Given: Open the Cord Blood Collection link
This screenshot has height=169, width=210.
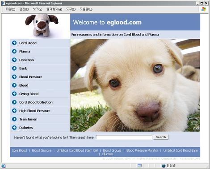Looking at the screenshot, I should [36, 102].
